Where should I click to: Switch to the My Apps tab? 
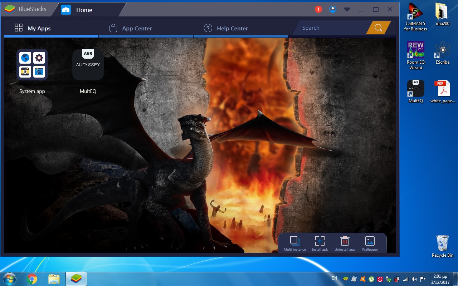33,28
